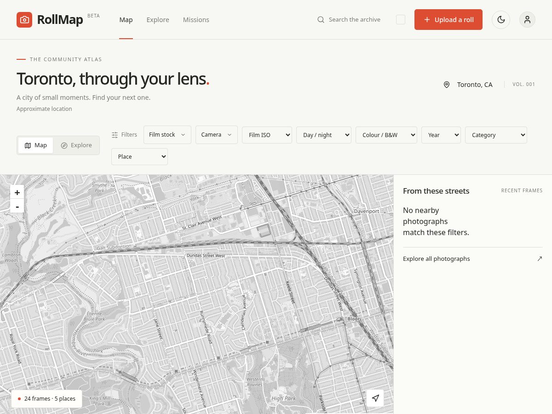Open the Missions navigation item
The height and width of the screenshot is (414, 552).
click(x=196, y=20)
